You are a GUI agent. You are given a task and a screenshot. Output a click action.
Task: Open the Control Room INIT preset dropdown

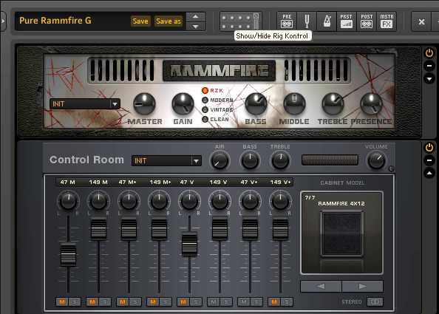pyautogui.click(x=166, y=161)
